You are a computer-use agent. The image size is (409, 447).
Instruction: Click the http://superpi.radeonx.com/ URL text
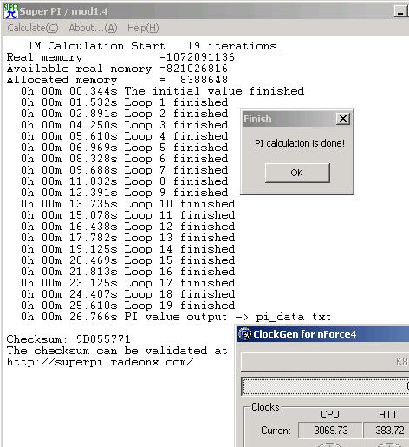(x=100, y=362)
